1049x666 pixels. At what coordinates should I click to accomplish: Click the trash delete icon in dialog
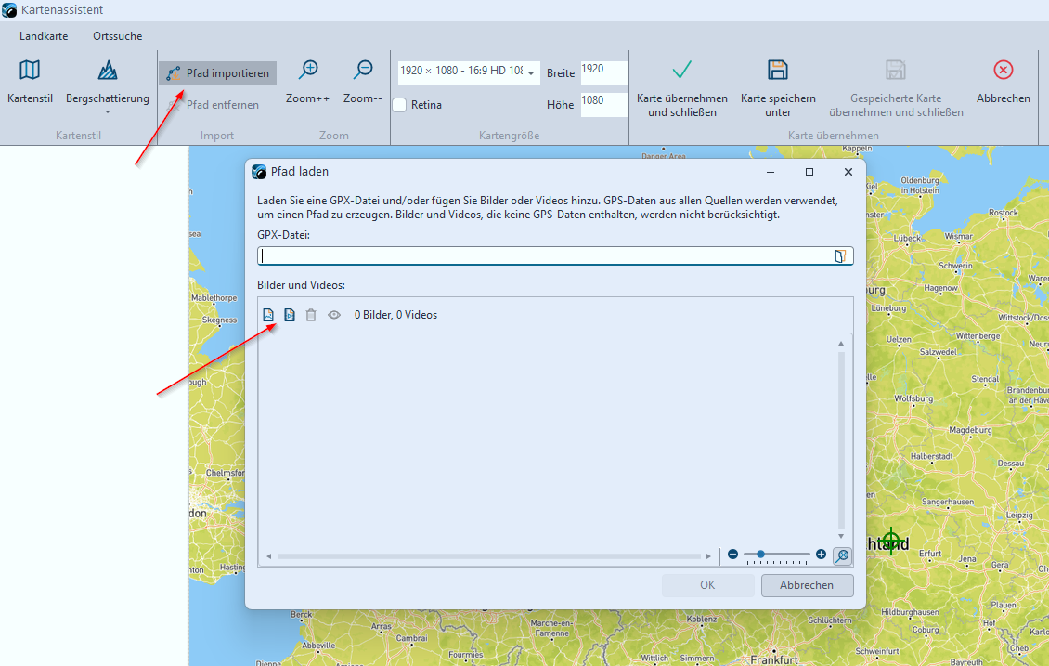coord(311,315)
